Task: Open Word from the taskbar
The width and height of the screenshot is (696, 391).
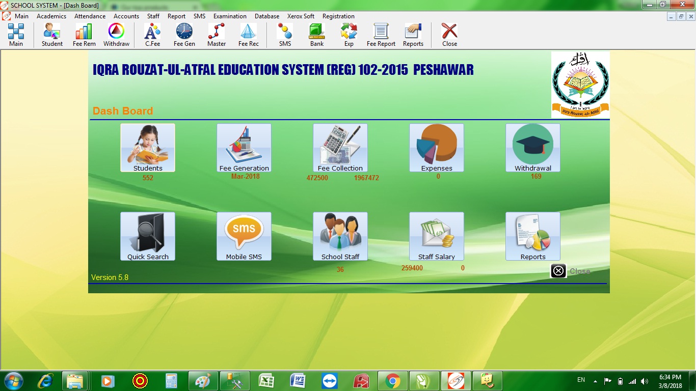Action: coord(298,381)
